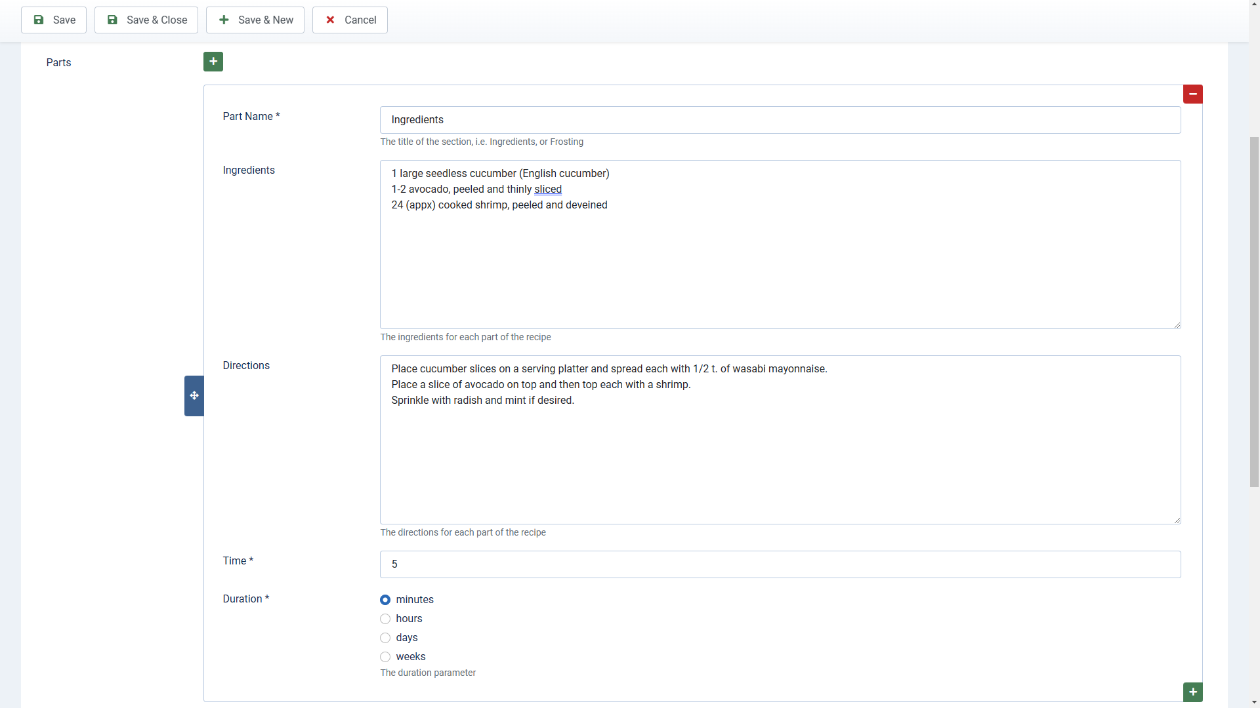Click the Time input field

(780, 564)
